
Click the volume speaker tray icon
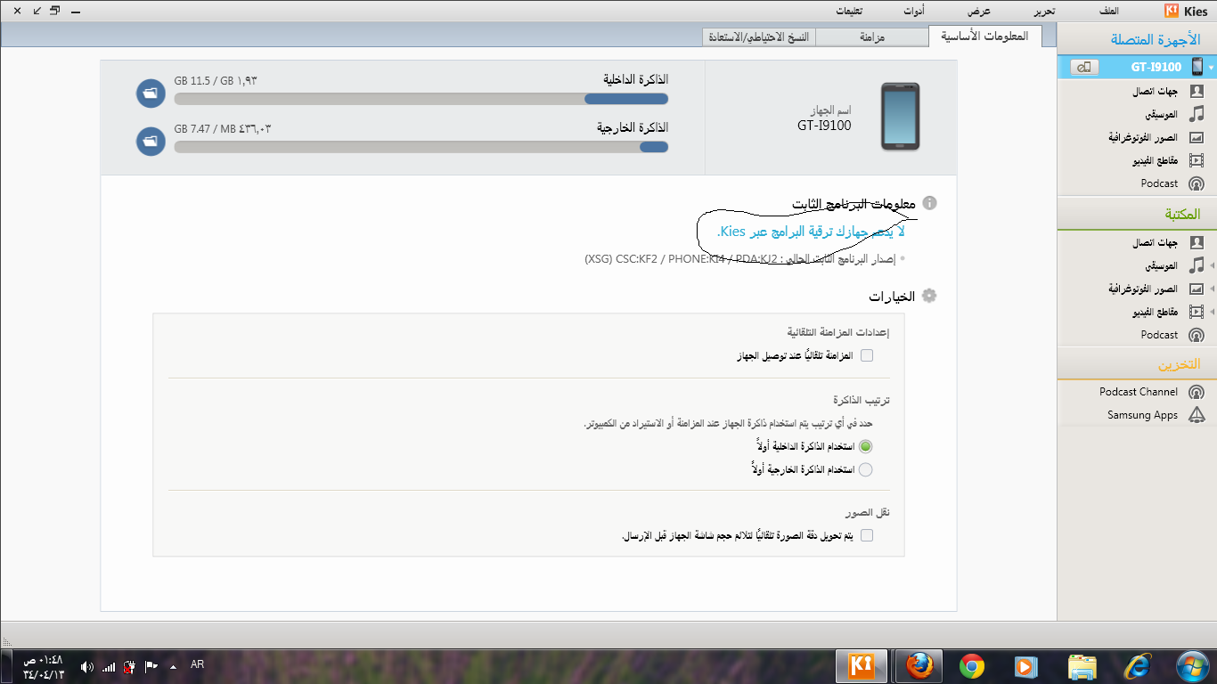(x=86, y=666)
